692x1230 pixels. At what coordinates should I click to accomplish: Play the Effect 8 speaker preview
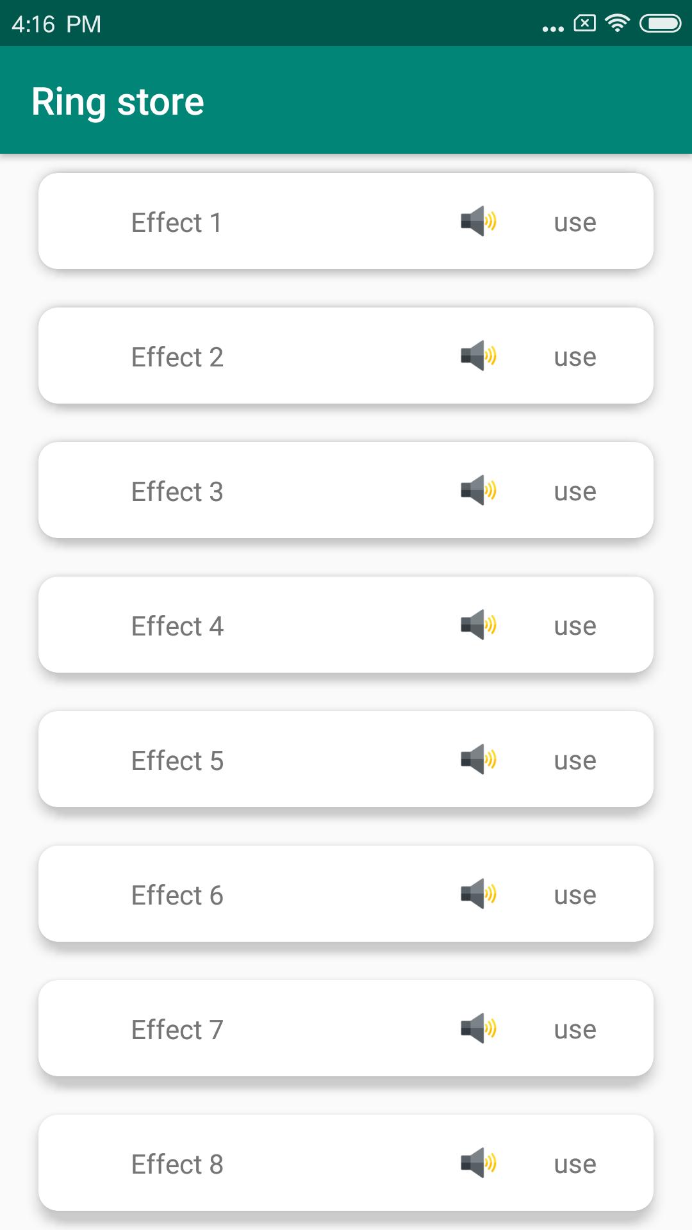[479, 1163]
